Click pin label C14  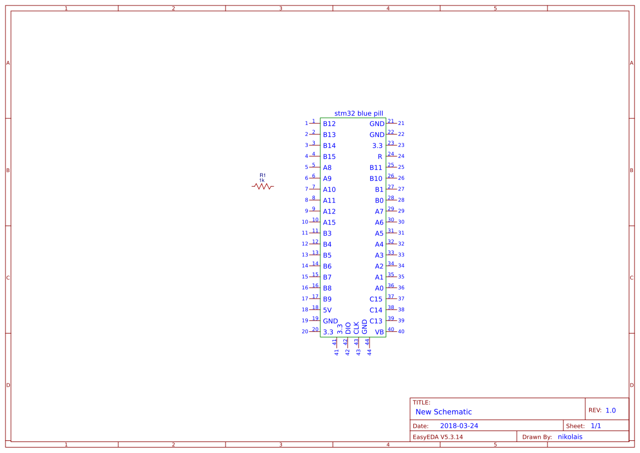click(x=376, y=311)
